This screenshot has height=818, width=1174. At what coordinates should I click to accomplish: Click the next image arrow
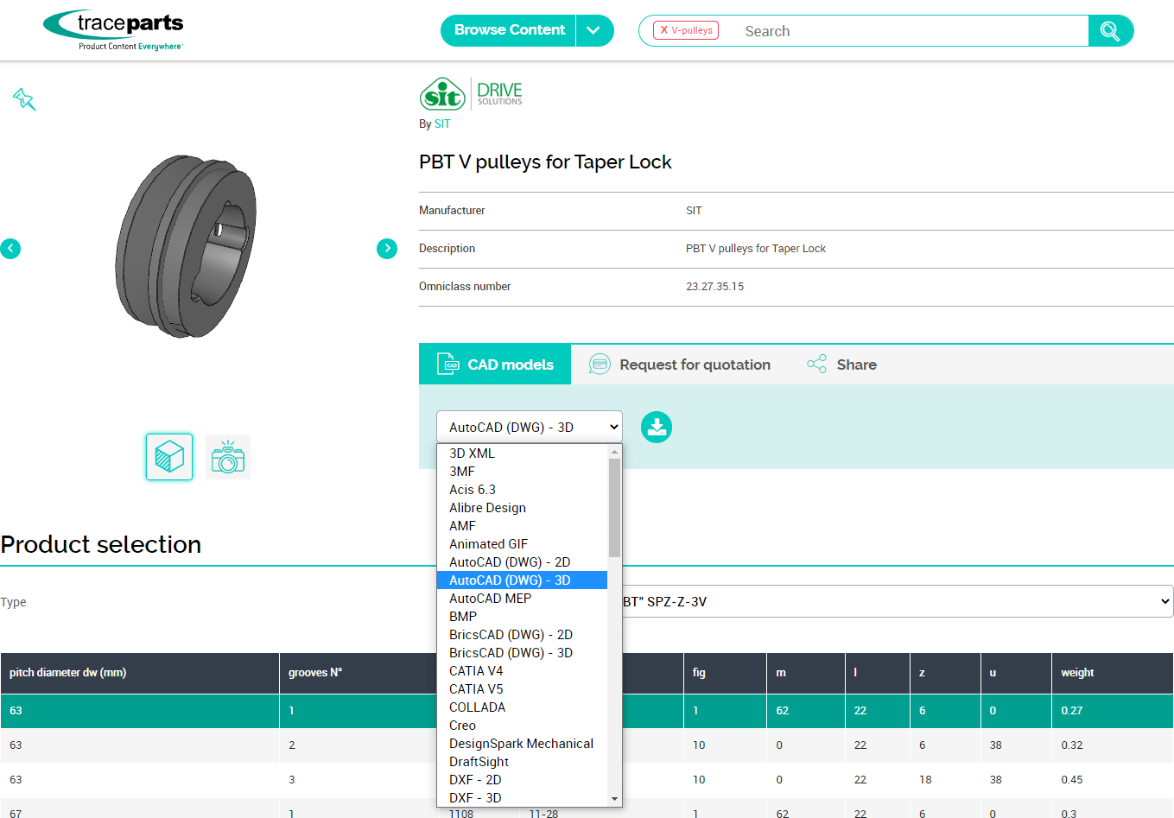click(x=387, y=249)
